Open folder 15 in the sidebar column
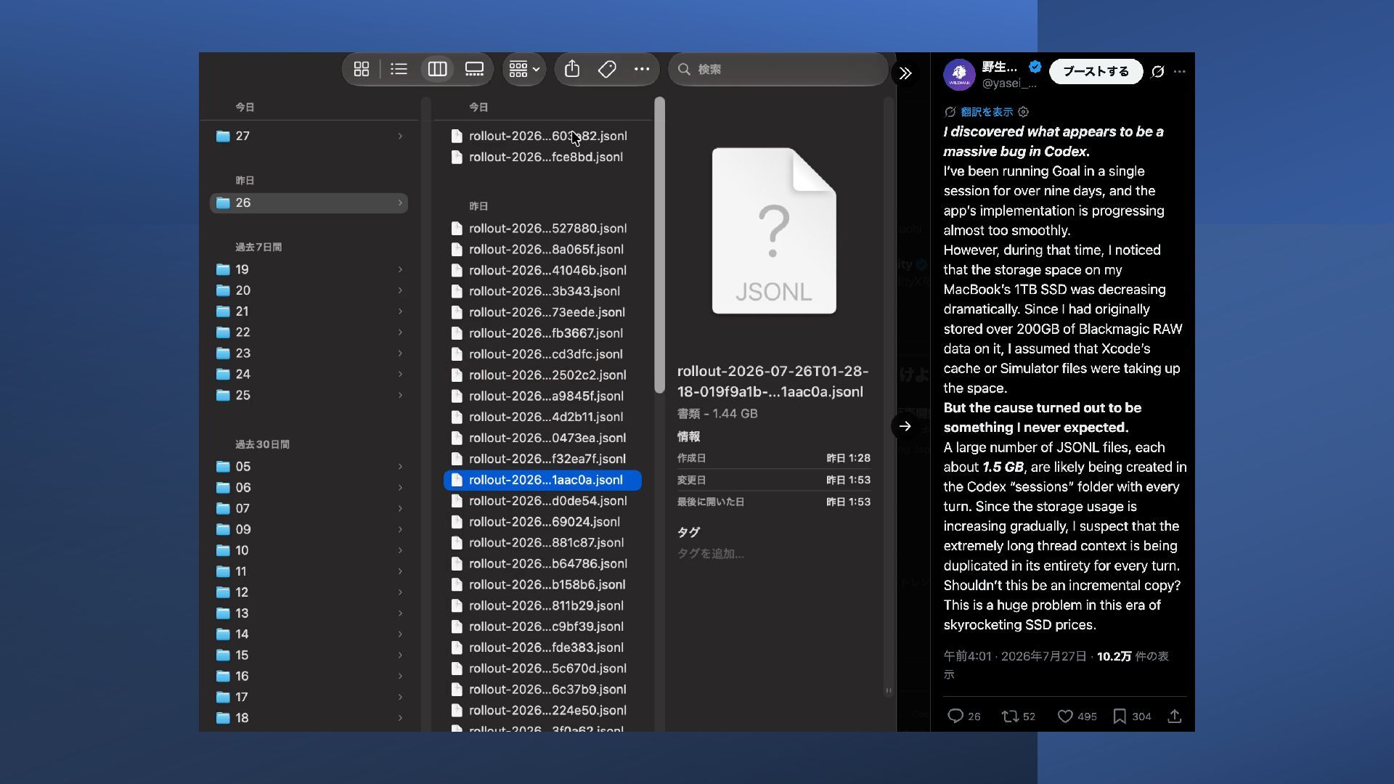Screen dimensions: 1394x784 pos(309,656)
